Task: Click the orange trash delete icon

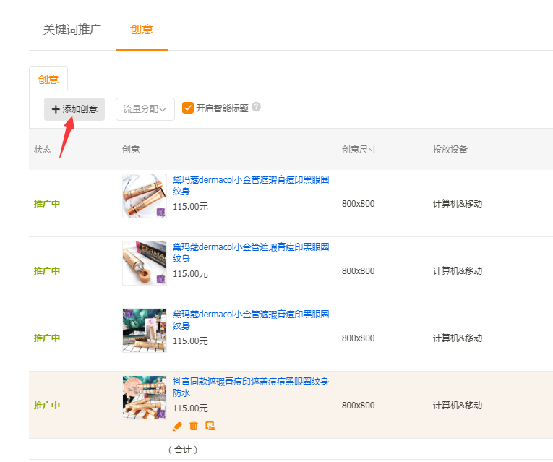Action: click(194, 426)
